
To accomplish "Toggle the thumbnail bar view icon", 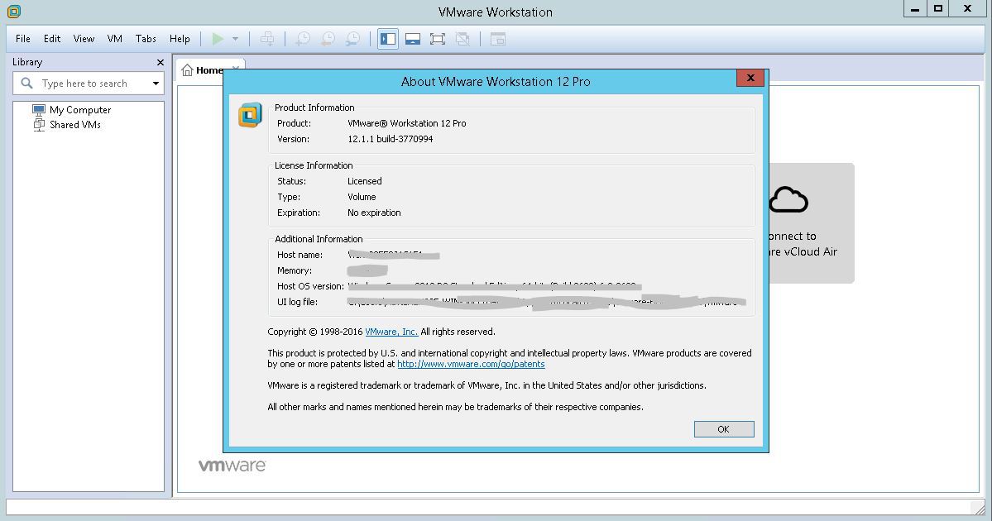I will click(x=413, y=39).
